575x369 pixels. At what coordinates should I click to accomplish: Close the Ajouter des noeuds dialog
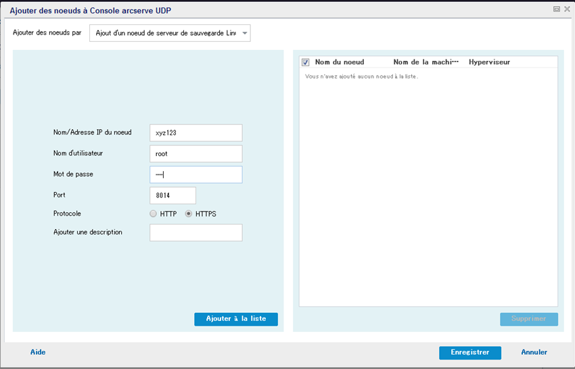(x=567, y=9)
